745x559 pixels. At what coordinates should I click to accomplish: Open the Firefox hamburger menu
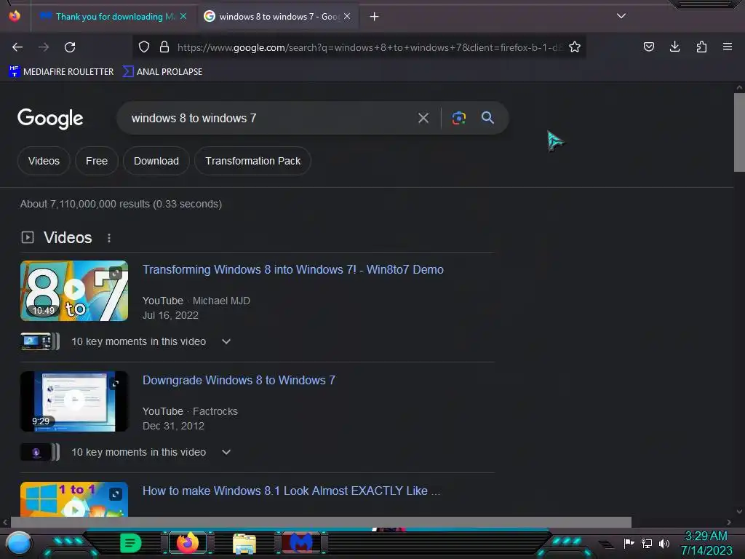coord(728,47)
